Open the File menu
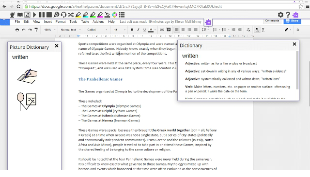Image resolution: width=310 pixels, height=177 pixels. pos(17,21)
